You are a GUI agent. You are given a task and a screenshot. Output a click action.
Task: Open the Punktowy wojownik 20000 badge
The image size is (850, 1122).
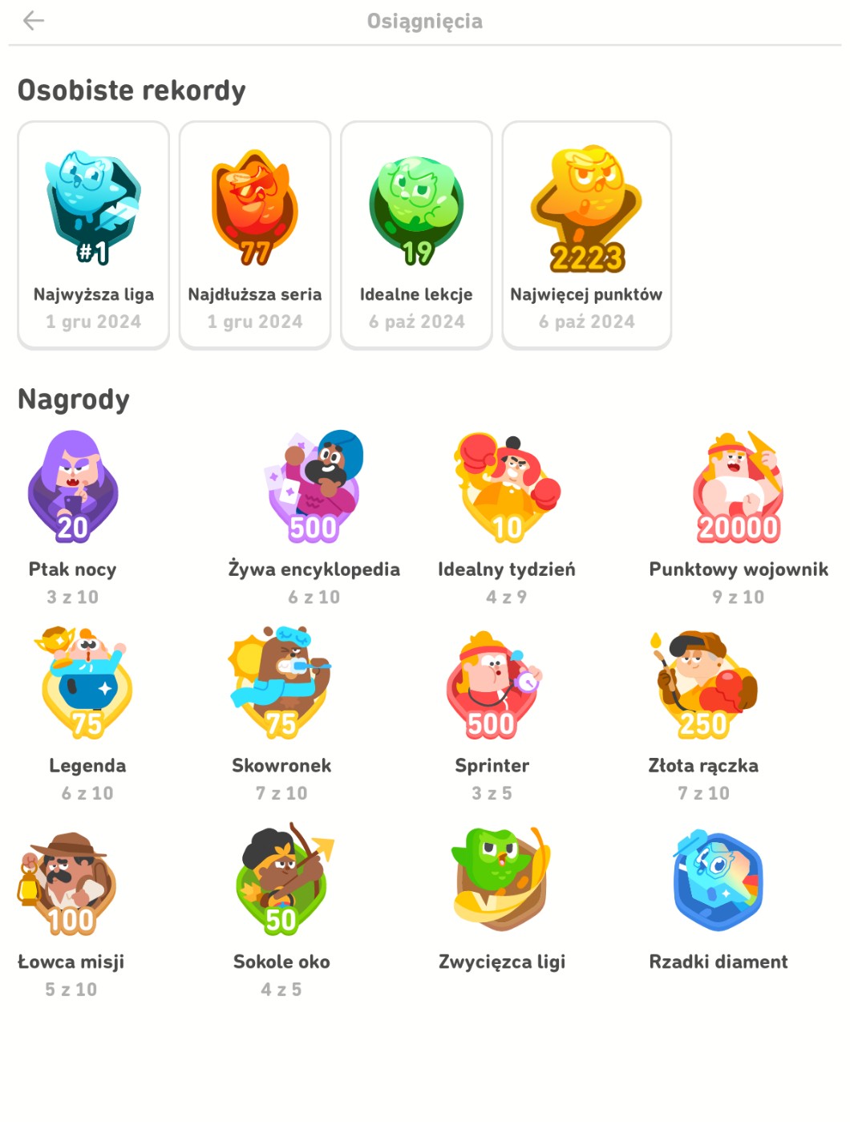pyautogui.click(x=739, y=488)
